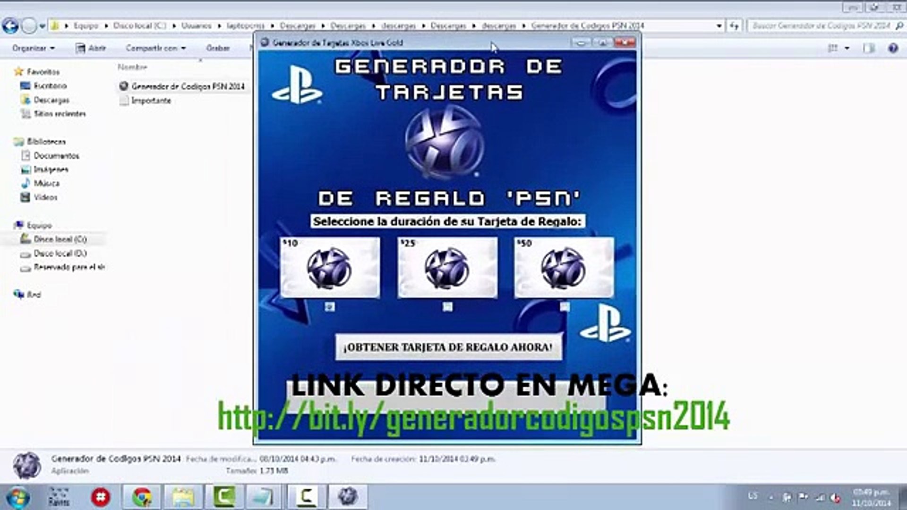Click the back navigation arrow
907x510 pixels.
coord(10,26)
